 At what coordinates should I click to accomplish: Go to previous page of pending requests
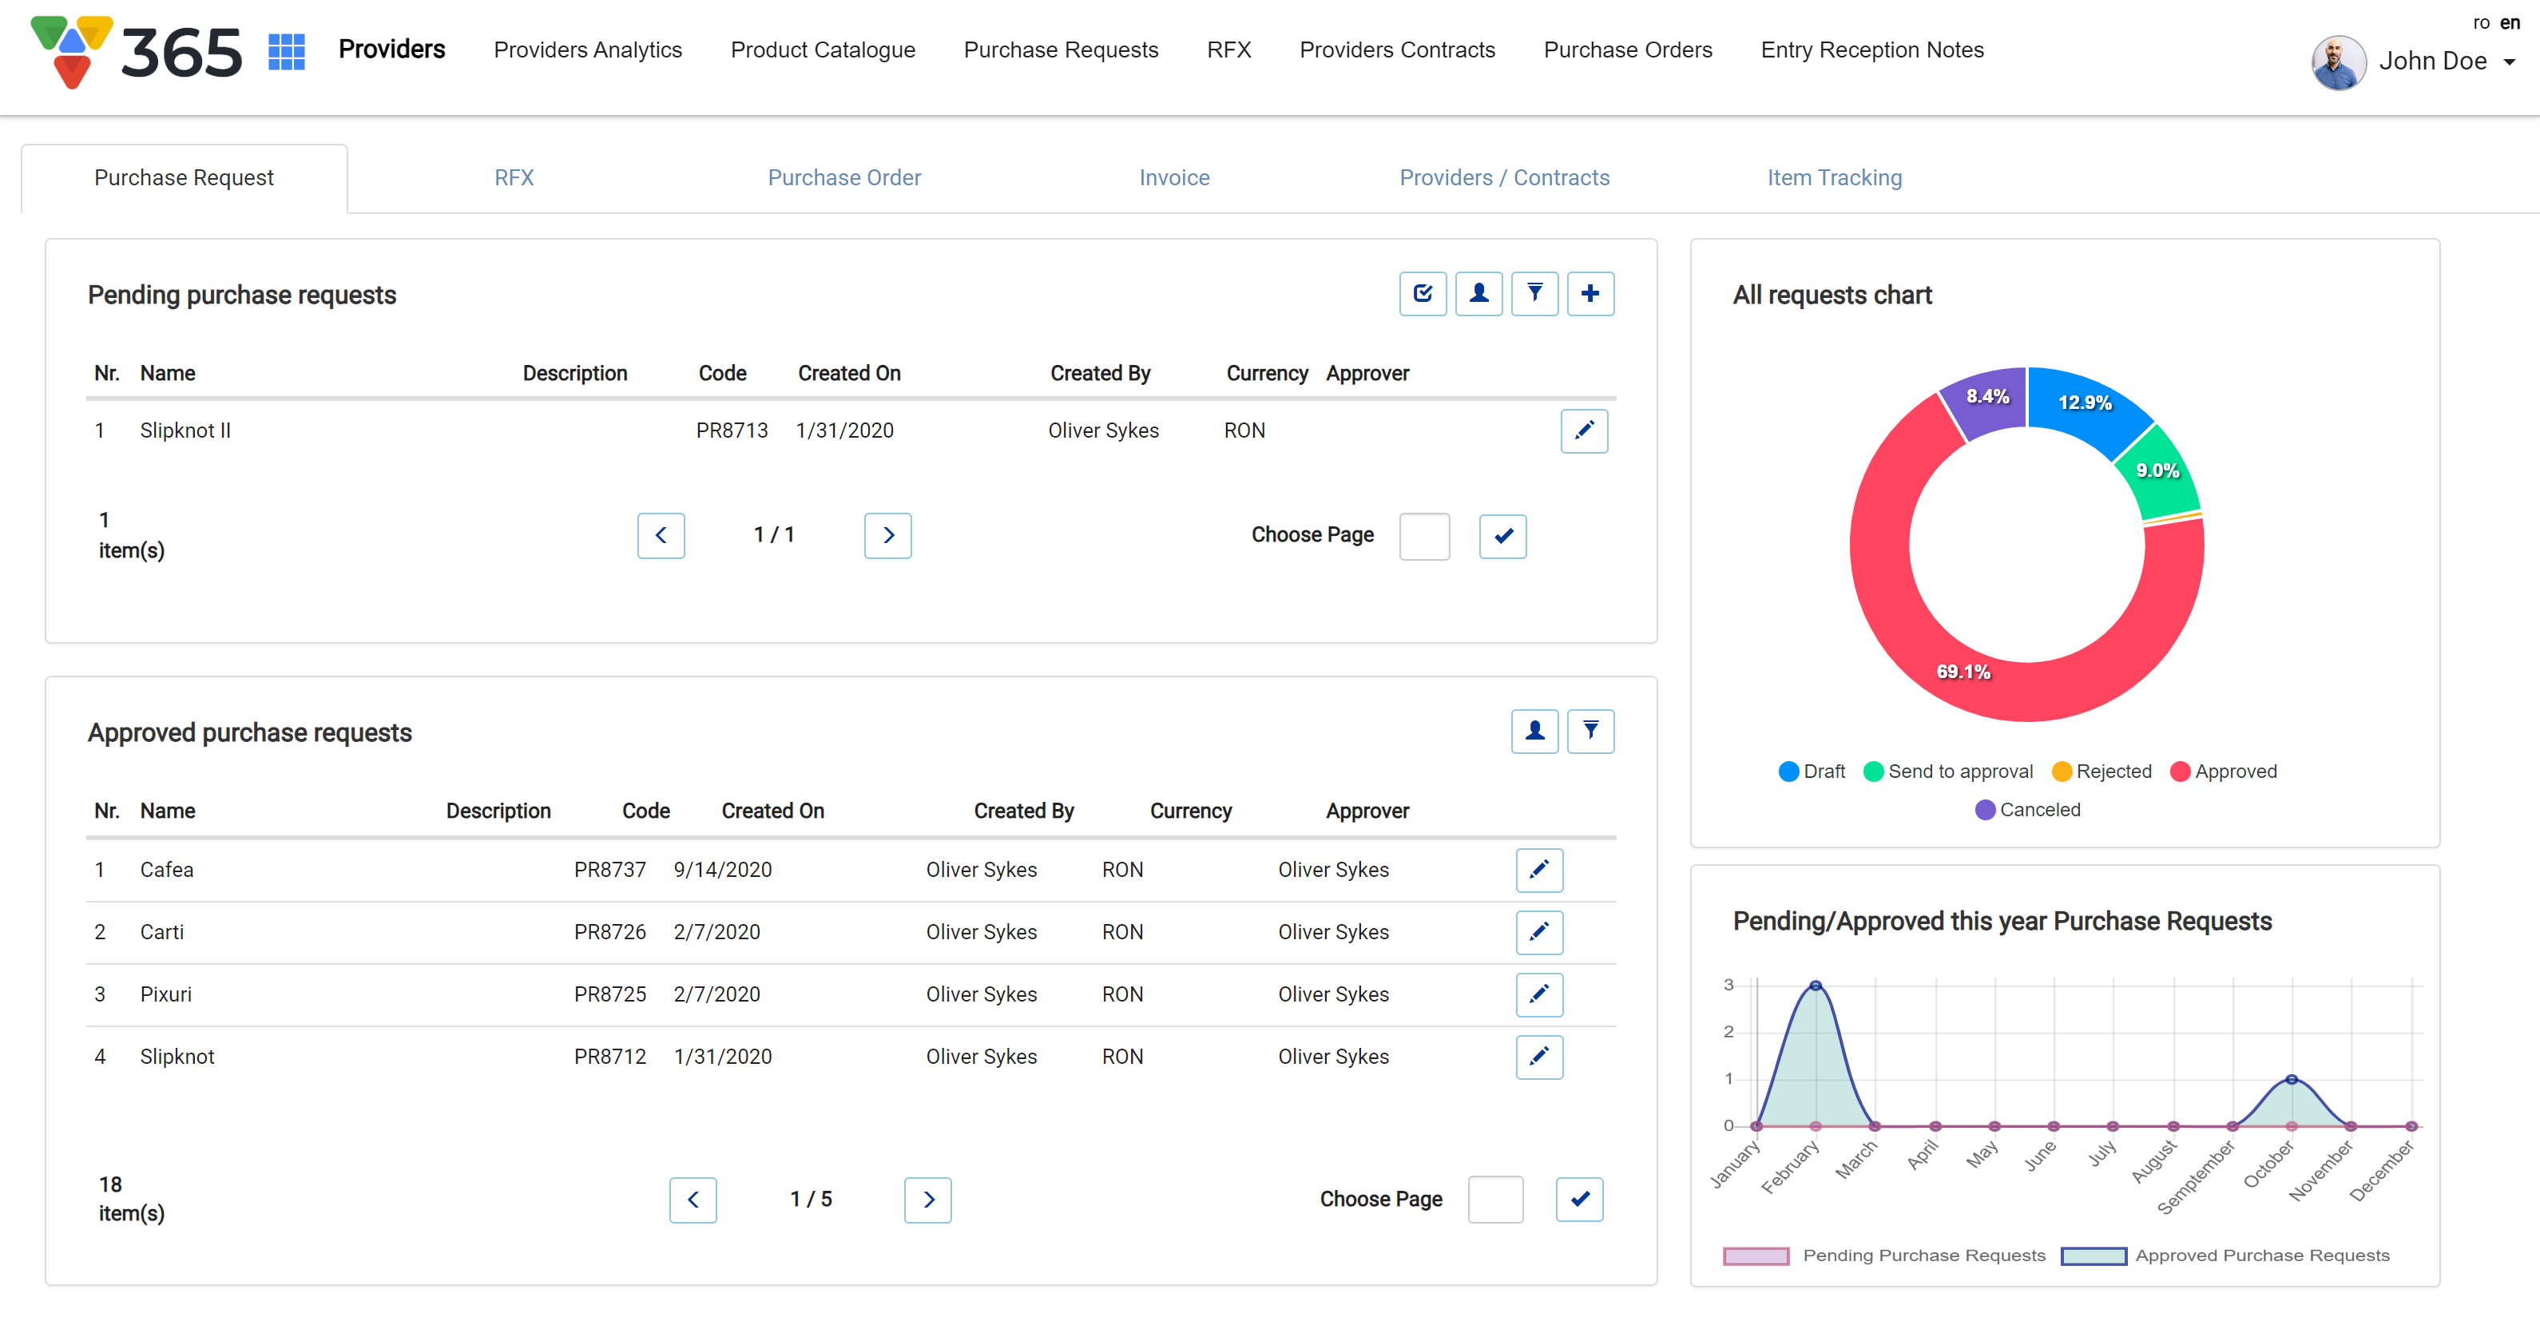click(x=661, y=535)
